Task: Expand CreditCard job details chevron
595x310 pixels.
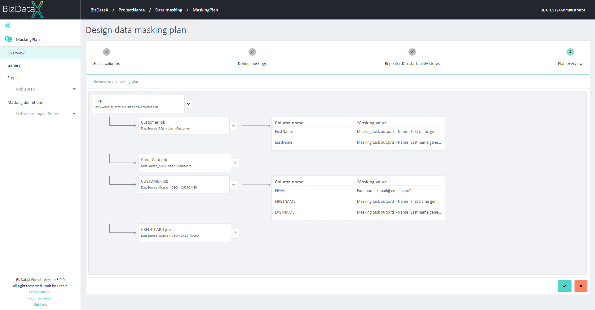Action: pos(235,163)
